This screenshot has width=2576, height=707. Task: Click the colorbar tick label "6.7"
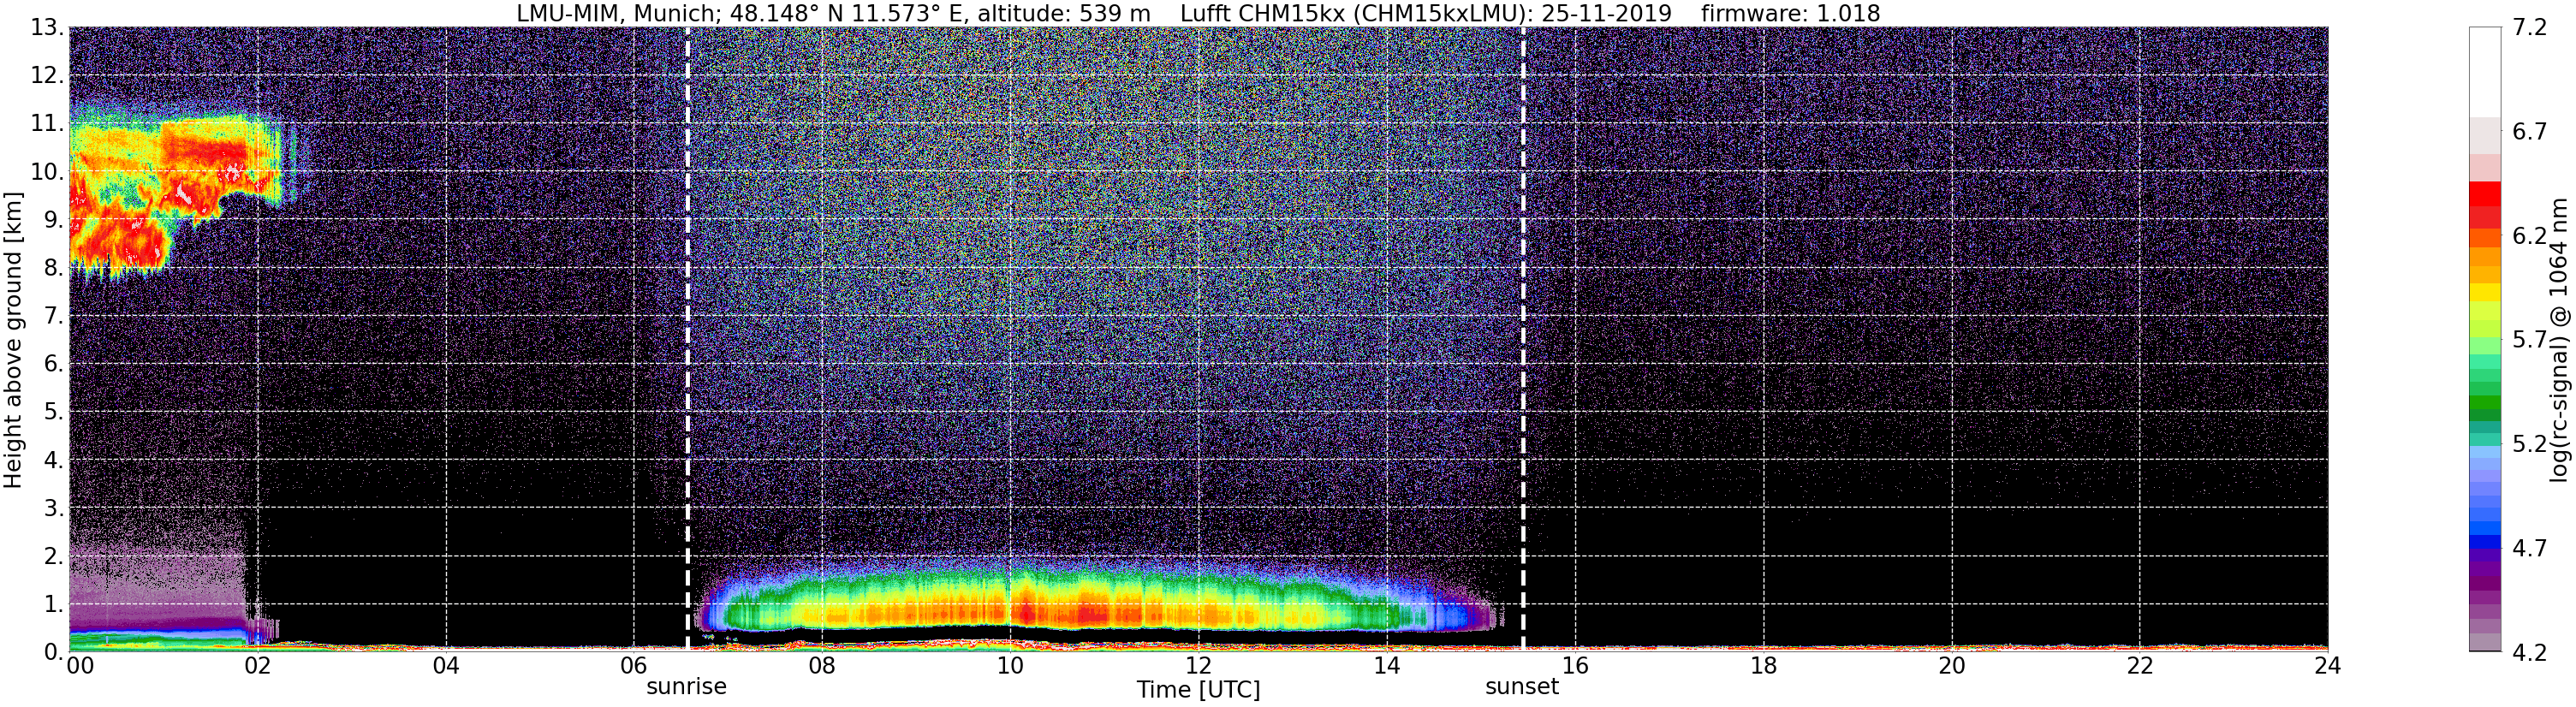2529,132
